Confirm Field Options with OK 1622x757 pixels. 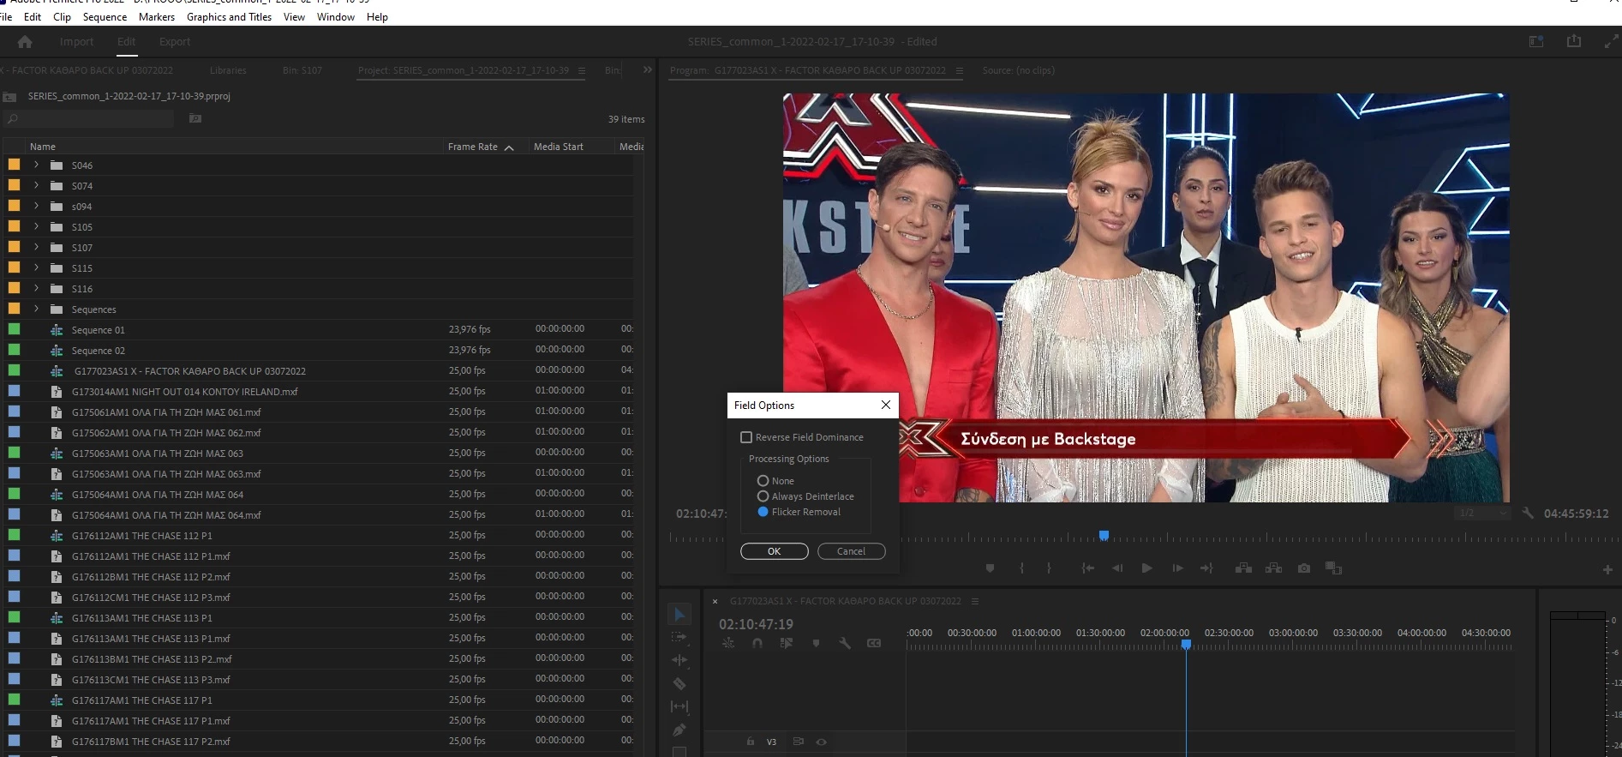pyautogui.click(x=775, y=551)
